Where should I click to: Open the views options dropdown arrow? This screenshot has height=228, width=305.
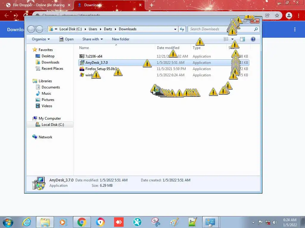[x=232, y=39]
